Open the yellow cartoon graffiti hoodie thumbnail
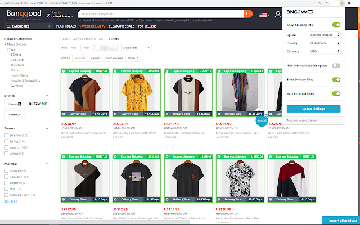This screenshot has height=225, width=360. [x=137, y=92]
